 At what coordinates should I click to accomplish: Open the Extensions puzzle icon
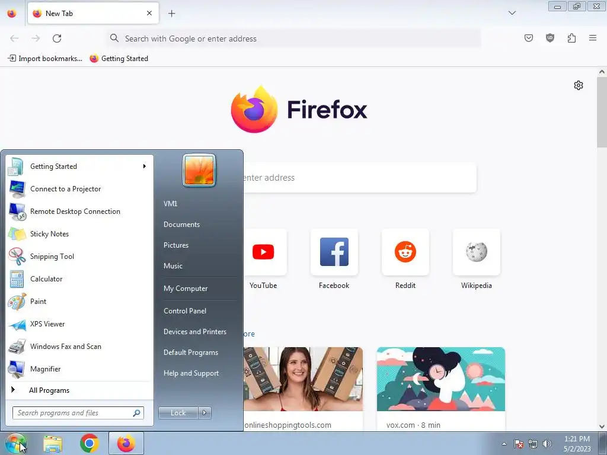(x=571, y=38)
